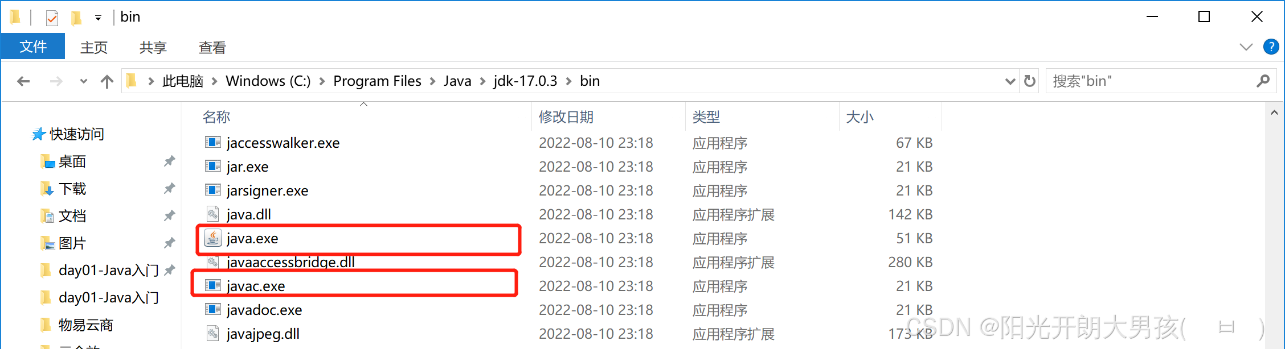The height and width of the screenshot is (349, 1285).
Task: Toggle pin for 文档 folder
Action: click(x=169, y=216)
